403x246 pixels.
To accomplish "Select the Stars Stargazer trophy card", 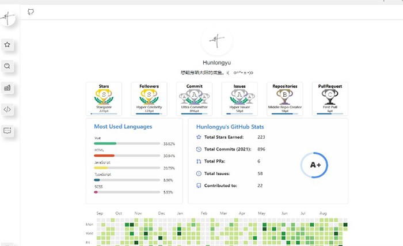I will point(104,99).
